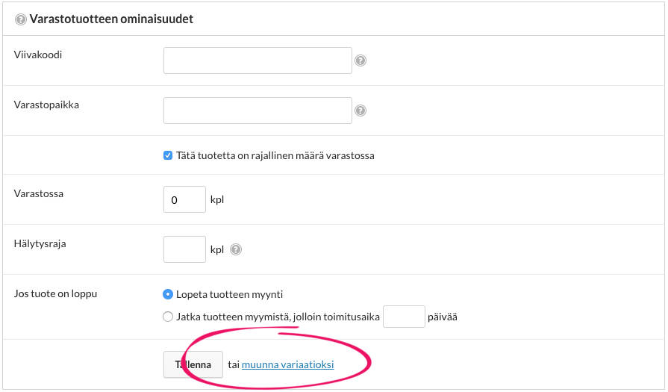Focus the toimitusaika days input field

coord(404,317)
